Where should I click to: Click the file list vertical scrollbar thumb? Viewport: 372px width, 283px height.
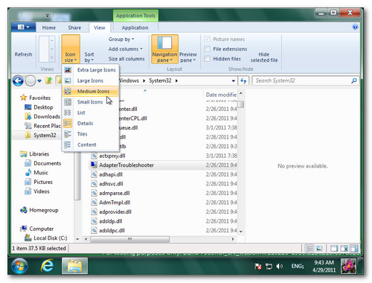(x=240, y=104)
